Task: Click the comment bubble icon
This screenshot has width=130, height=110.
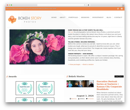Action: pyautogui.click(x=87, y=99)
